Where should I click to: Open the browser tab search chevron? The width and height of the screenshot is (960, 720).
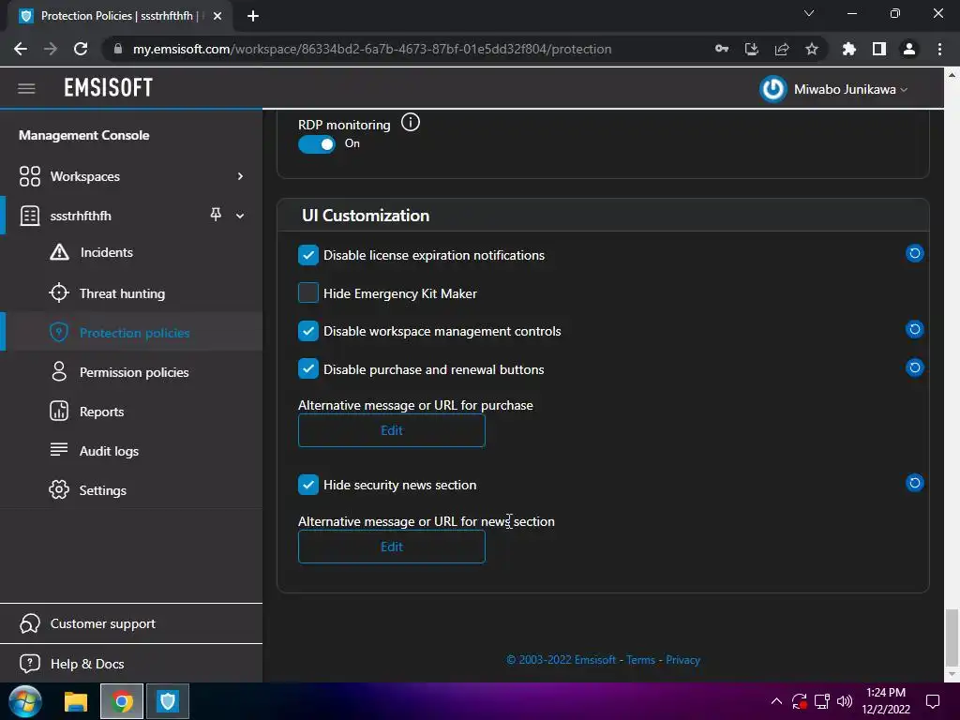tap(808, 13)
